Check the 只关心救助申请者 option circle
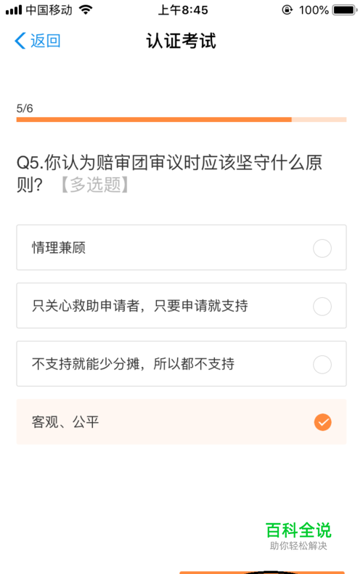The height and width of the screenshot is (574, 363). [x=322, y=307]
